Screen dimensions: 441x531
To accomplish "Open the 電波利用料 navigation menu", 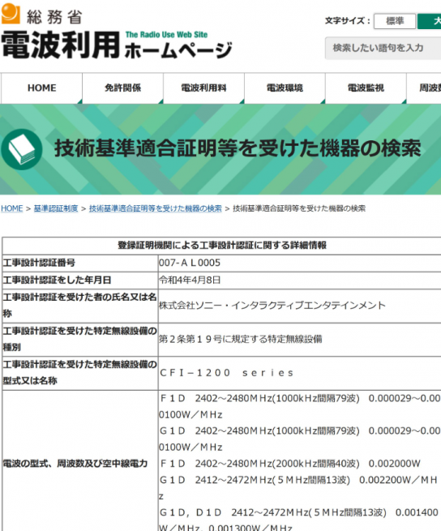I will click(203, 88).
